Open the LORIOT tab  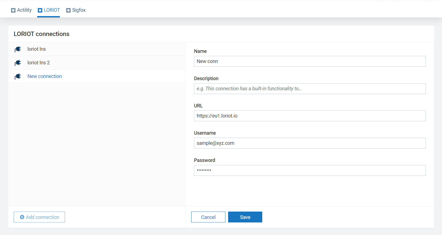click(52, 10)
